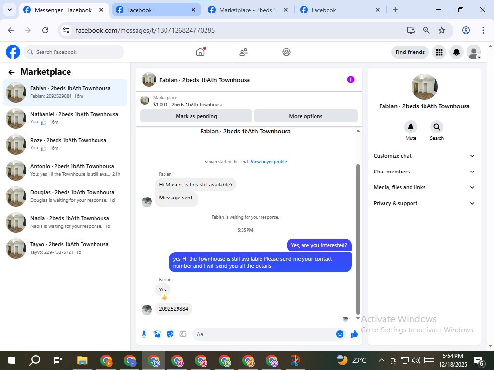Expand the Privacy & support section

[x=424, y=203]
